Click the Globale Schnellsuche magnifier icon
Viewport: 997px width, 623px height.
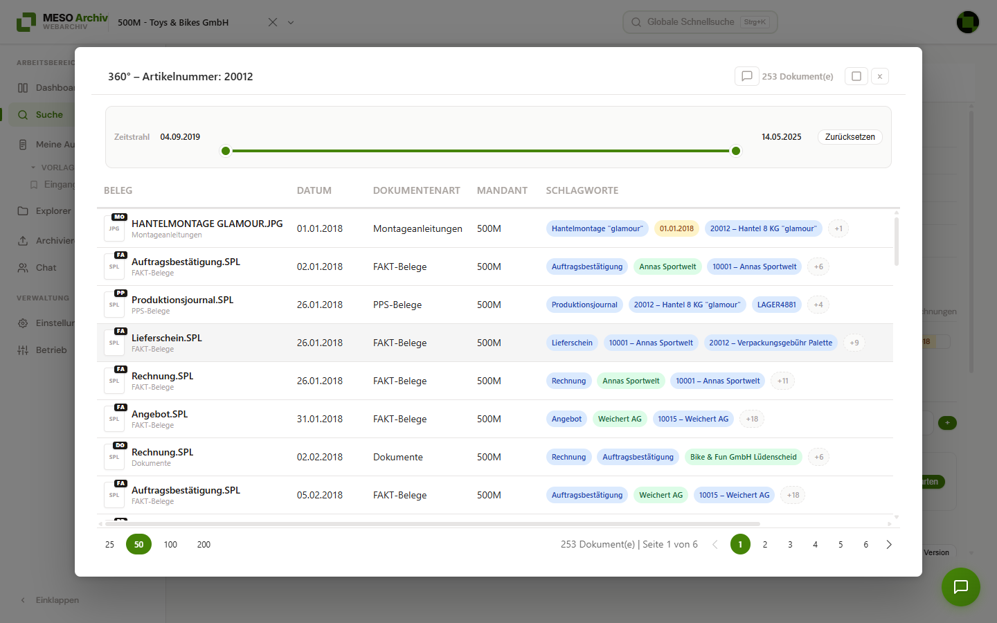point(636,22)
